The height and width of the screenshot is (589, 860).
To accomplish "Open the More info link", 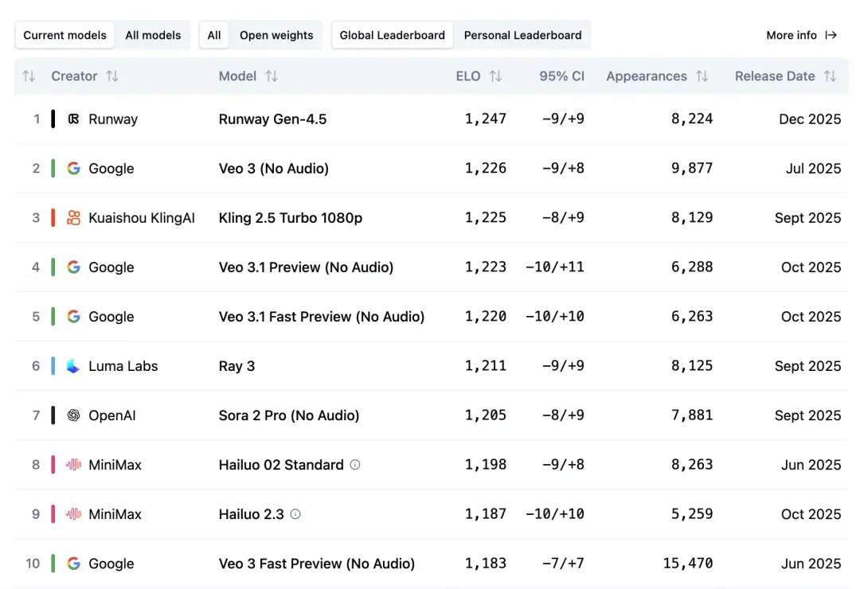I will (x=801, y=35).
